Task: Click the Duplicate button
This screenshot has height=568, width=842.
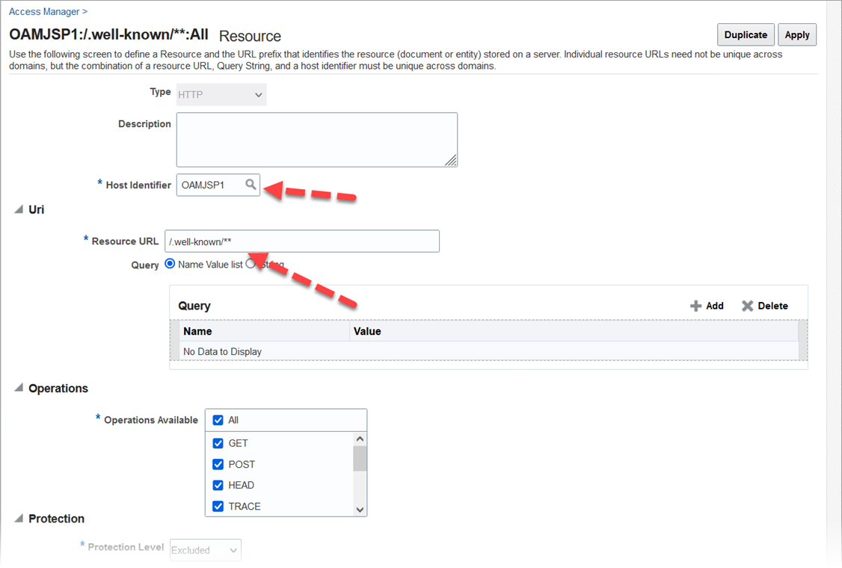Action: [x=746, y=35]
